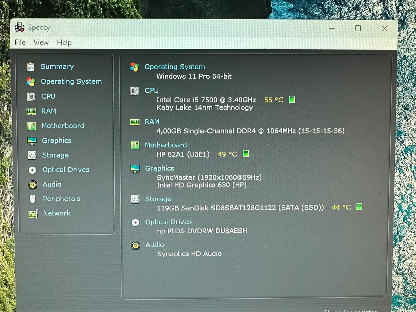Click the Audio speaker icon in sidebar
This screenshot has height=312, width=416.
[x=32, y=185]
